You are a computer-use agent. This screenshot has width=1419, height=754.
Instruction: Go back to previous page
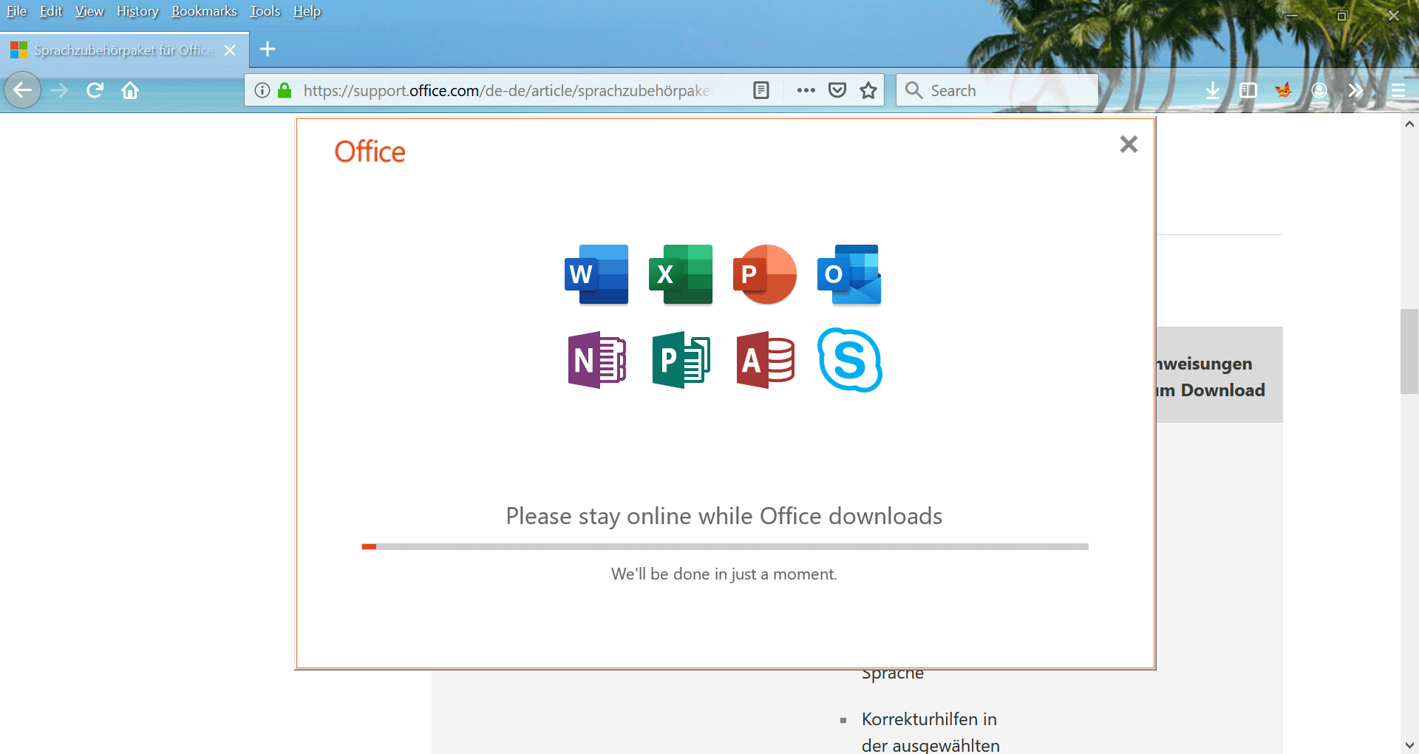click(x=23, y=90)
